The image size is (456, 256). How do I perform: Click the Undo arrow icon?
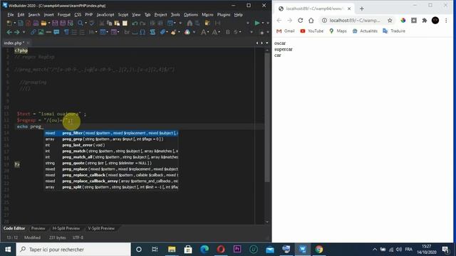pyautogui.click(x=135, y=23)
